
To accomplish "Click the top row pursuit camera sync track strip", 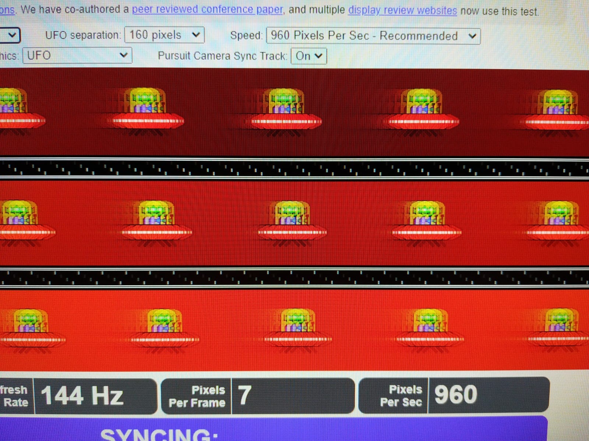I will [294, 168].
